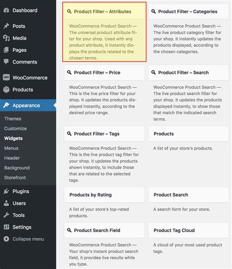Click magnifier icon on Product Filter – Attributes
This screenshot has width=232, height=269.
[x=69, y=12]
